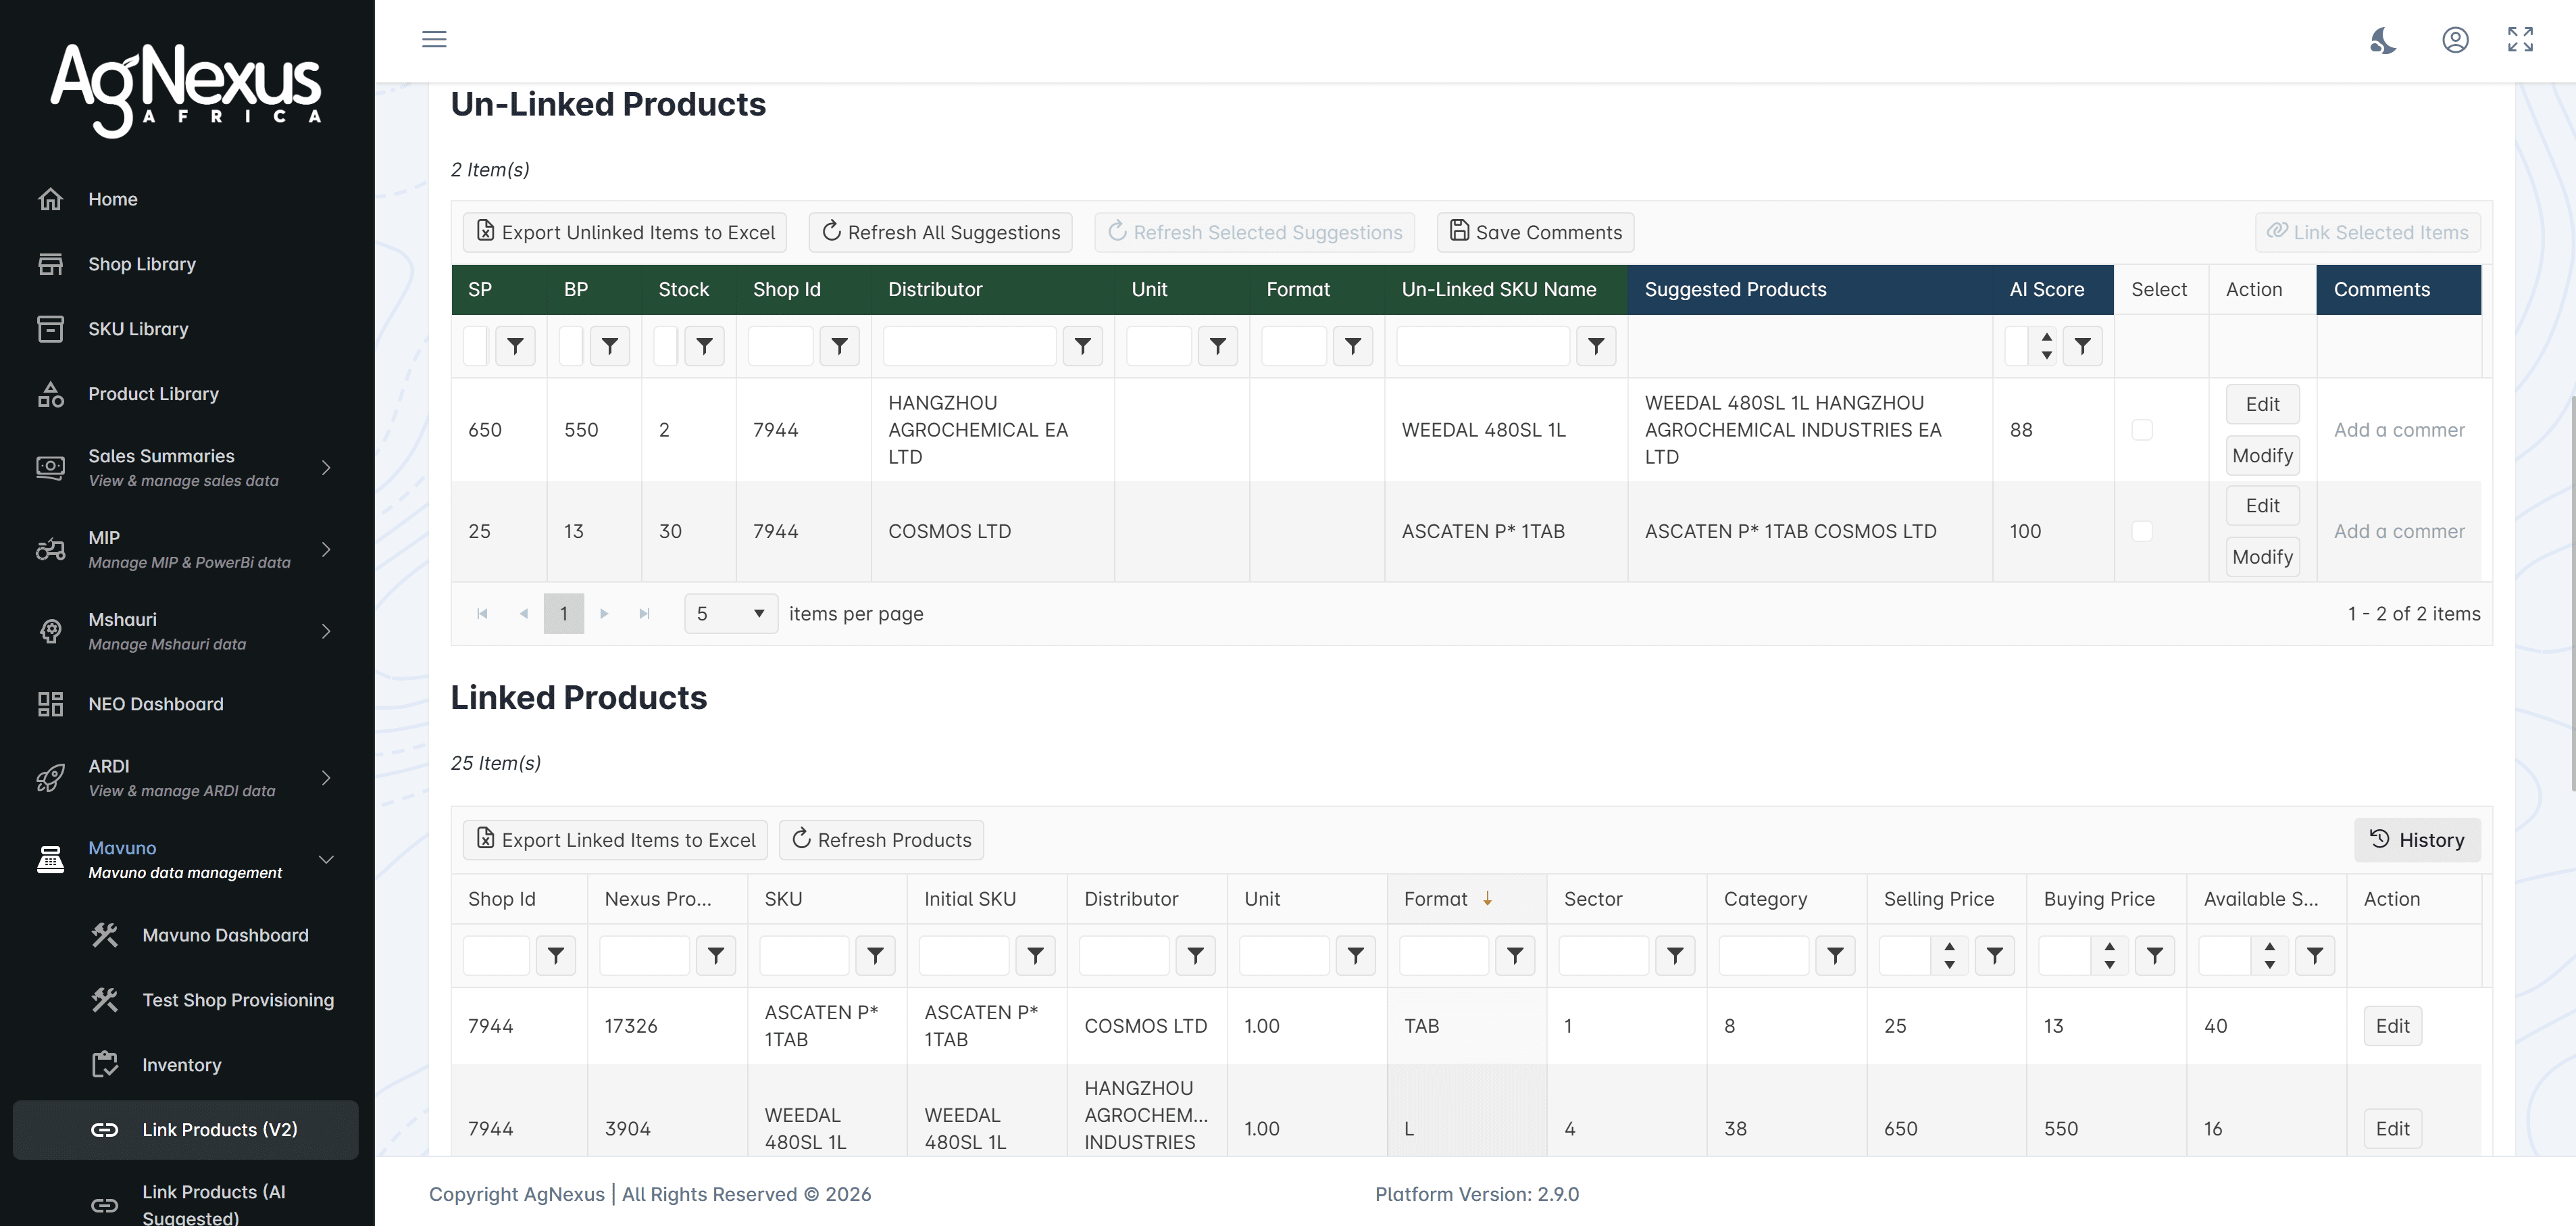The width and height of the screenshot is (2576, 1226).
Task: Open the Selling Price filter icon
Action: (1995, 956)
